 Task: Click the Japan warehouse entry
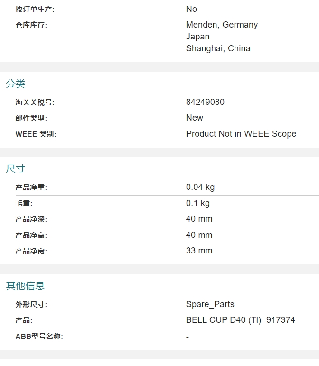coord(197,37)
